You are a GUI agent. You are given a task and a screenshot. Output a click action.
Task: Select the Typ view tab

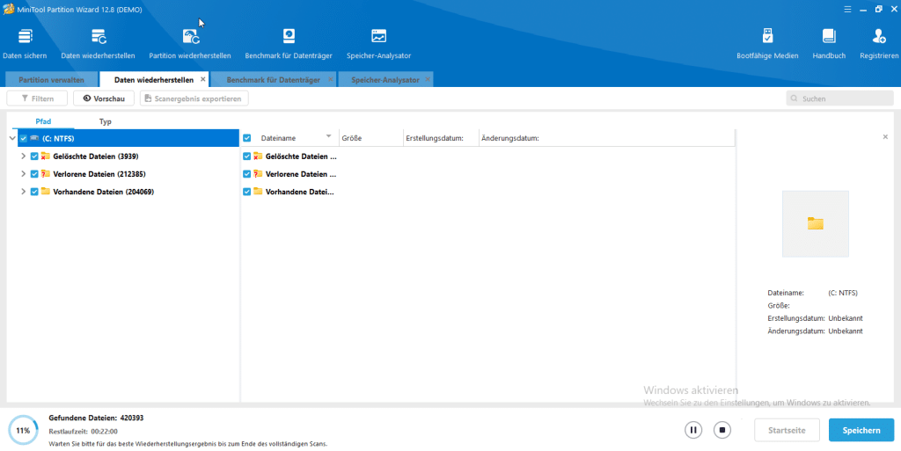(x=106, y=121)
